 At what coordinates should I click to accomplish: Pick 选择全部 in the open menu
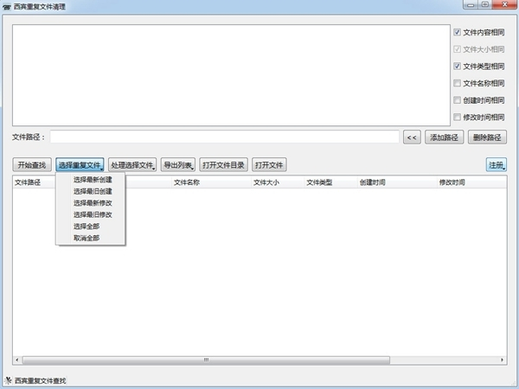[x=86, y=226]
